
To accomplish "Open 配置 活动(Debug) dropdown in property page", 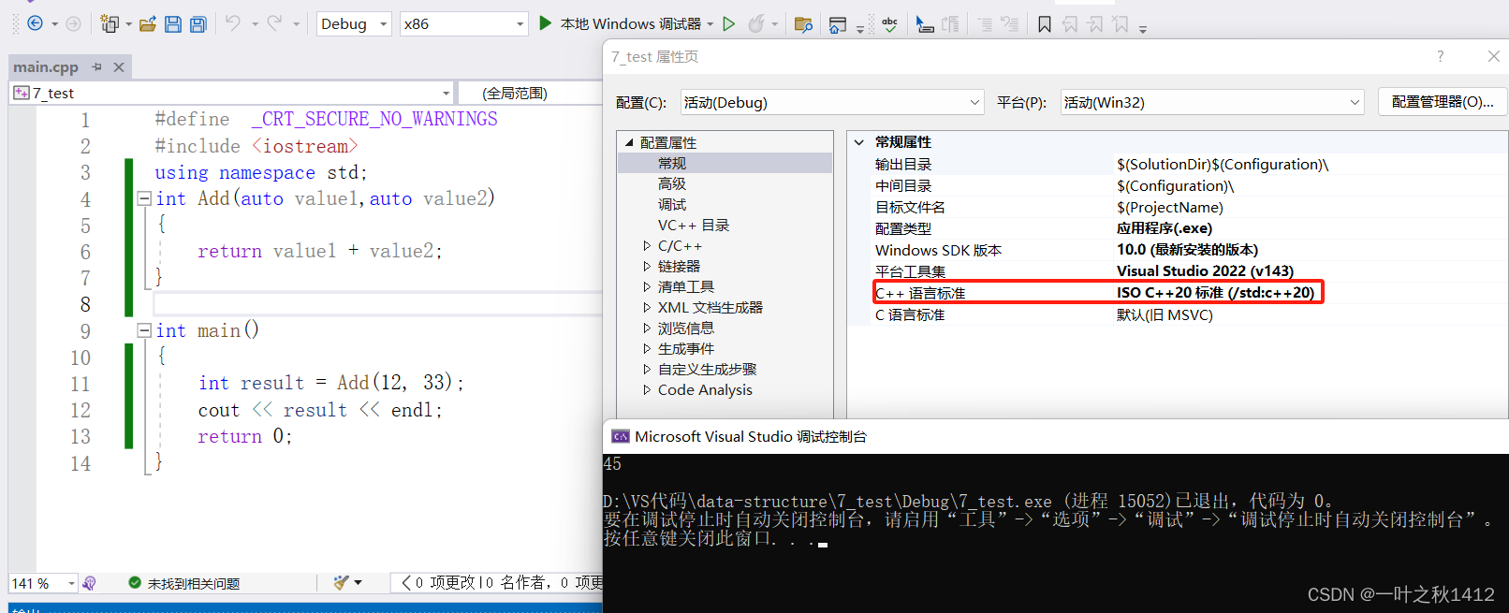I will coord(832,102).
